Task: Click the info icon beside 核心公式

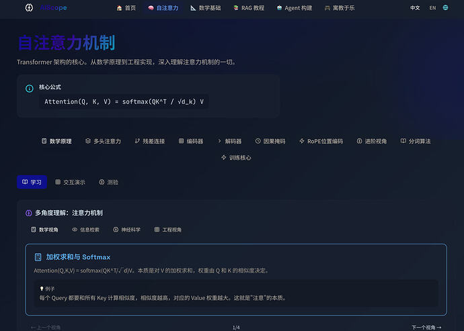Action: pos(30,89)
